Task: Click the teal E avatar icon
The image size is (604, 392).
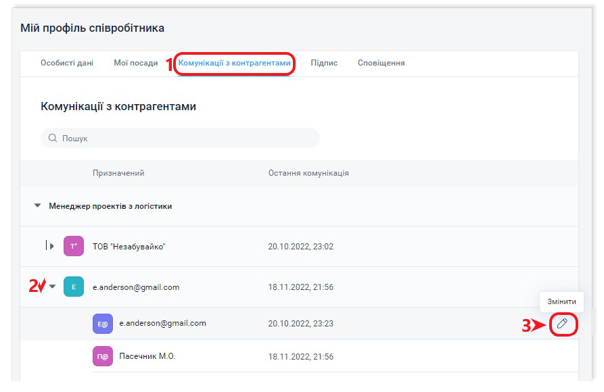Action: 73,287
